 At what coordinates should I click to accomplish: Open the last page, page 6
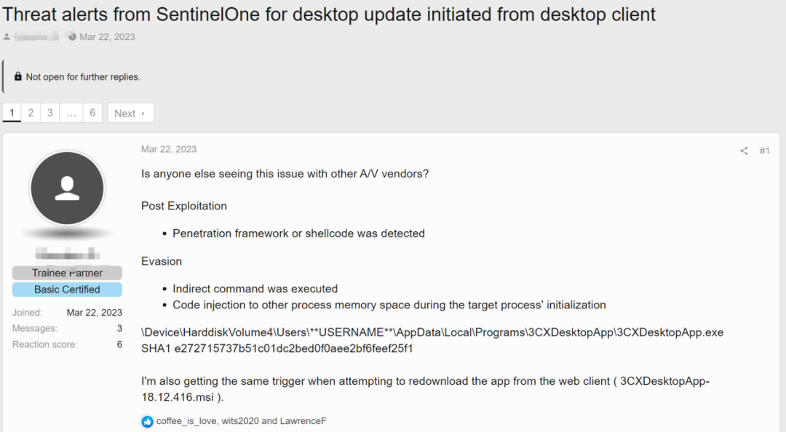92,113
